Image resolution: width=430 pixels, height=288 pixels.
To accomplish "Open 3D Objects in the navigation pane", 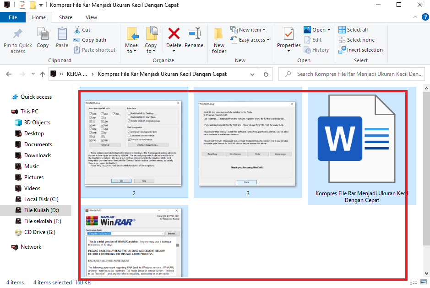I will tap(37, 123).
